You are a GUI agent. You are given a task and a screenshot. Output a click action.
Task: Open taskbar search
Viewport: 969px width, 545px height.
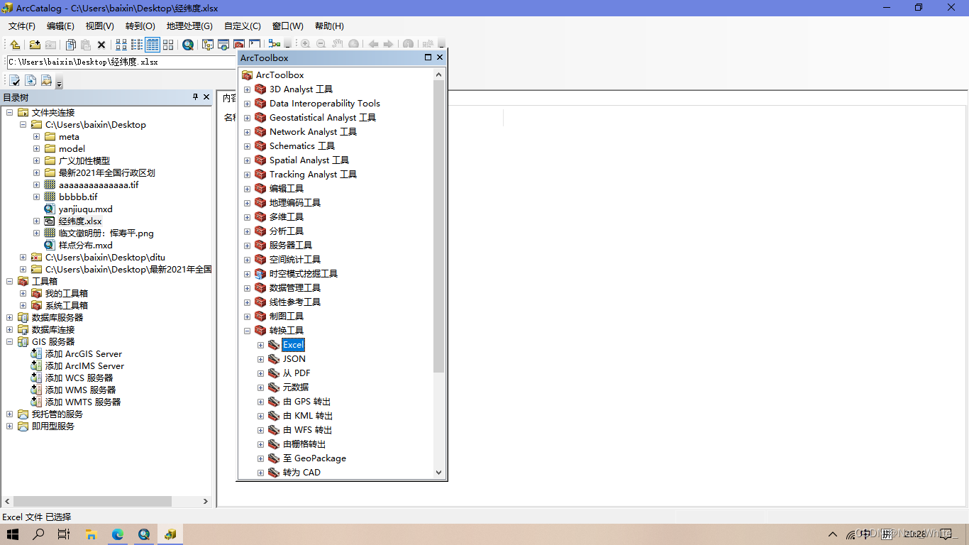pos(39,534)
